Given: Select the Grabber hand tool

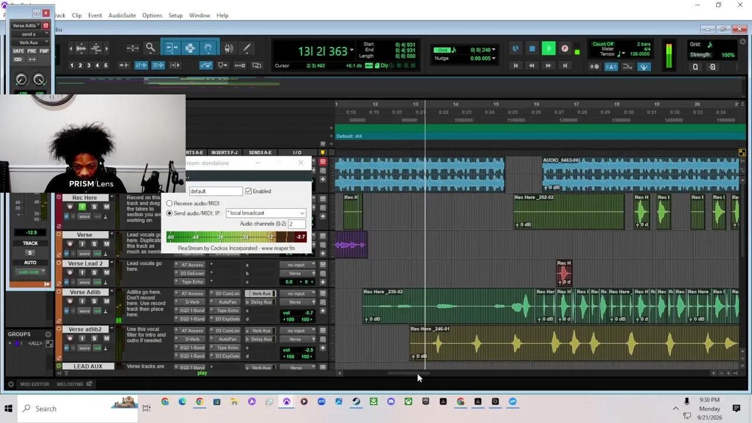Looking at the screenshot, I should point(208,48).
